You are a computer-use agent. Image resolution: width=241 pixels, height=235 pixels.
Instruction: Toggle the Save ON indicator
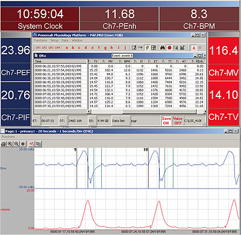[x=166, y=121]
